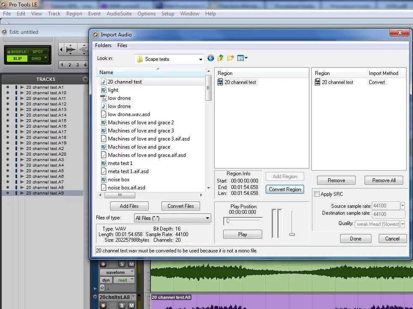Click region icon in the Import Method list
The height and width of the screenshot is (309, 413).
pos(317,82)
